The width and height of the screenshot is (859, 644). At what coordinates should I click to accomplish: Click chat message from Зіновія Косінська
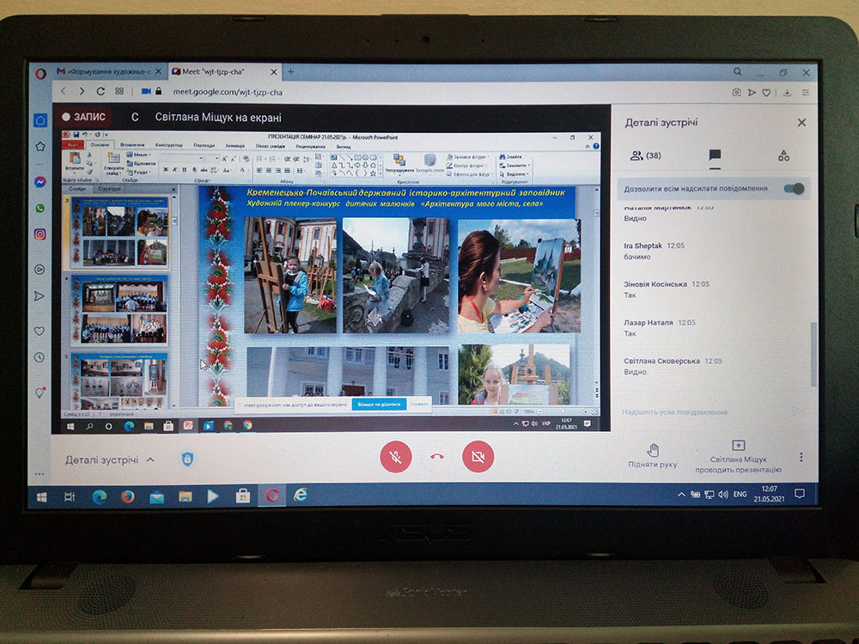[x=667, y=289]
